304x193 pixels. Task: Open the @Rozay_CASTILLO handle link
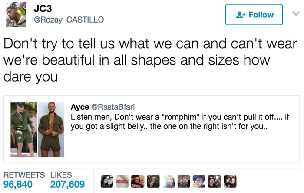tap(69, 19)
